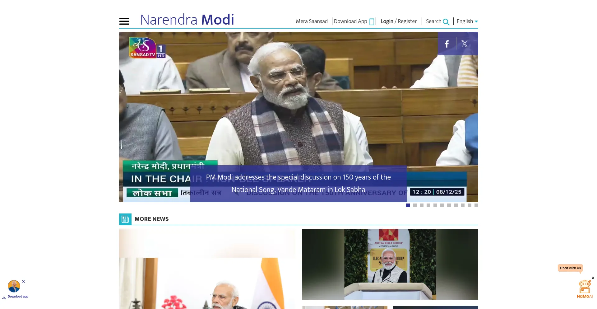Close the Chat with us widget
The width and height of the screenshot is (597, 309).
593,278
